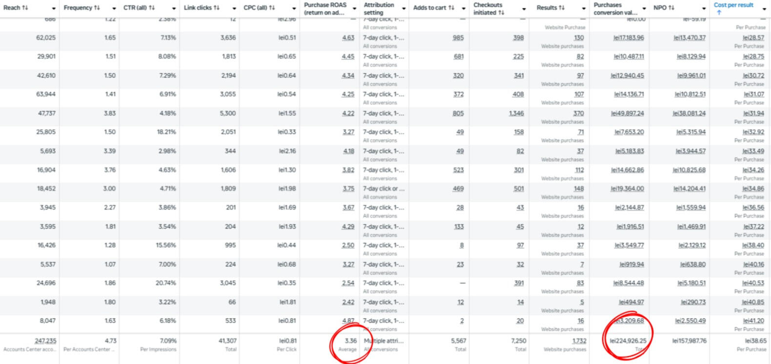The width and height of the screenshot is (771, 364).
Task: Open the Cost per result column dropdown caret
Action: tap(764, 9)
